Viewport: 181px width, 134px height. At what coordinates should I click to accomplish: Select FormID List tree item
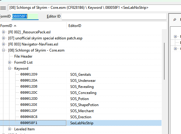[23, 62]
